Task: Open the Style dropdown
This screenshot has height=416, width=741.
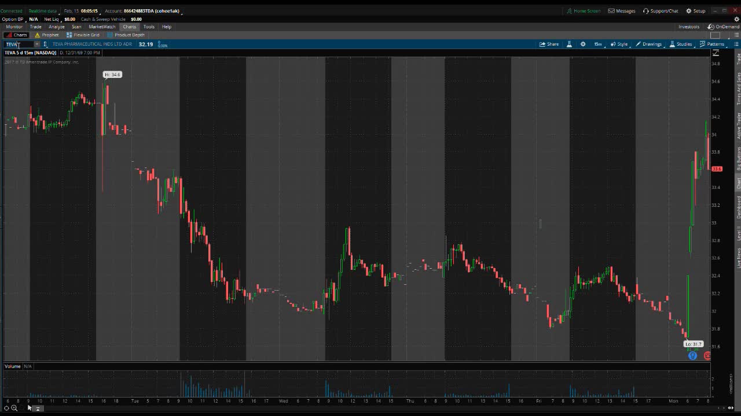Action: 619,44
